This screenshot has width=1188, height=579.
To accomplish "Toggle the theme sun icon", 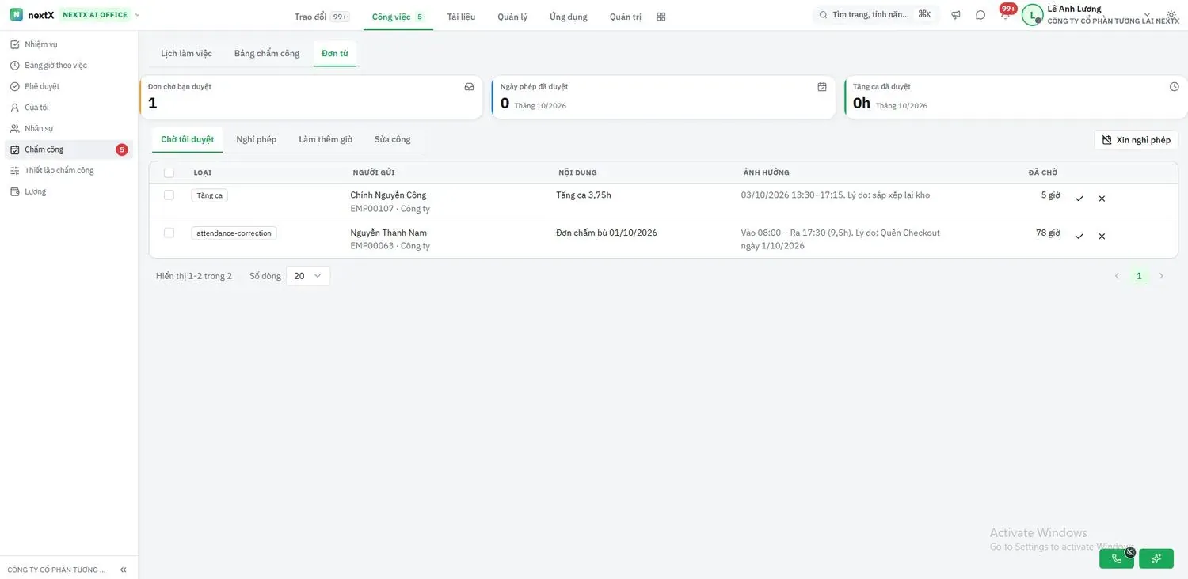I will point(1171,15).
